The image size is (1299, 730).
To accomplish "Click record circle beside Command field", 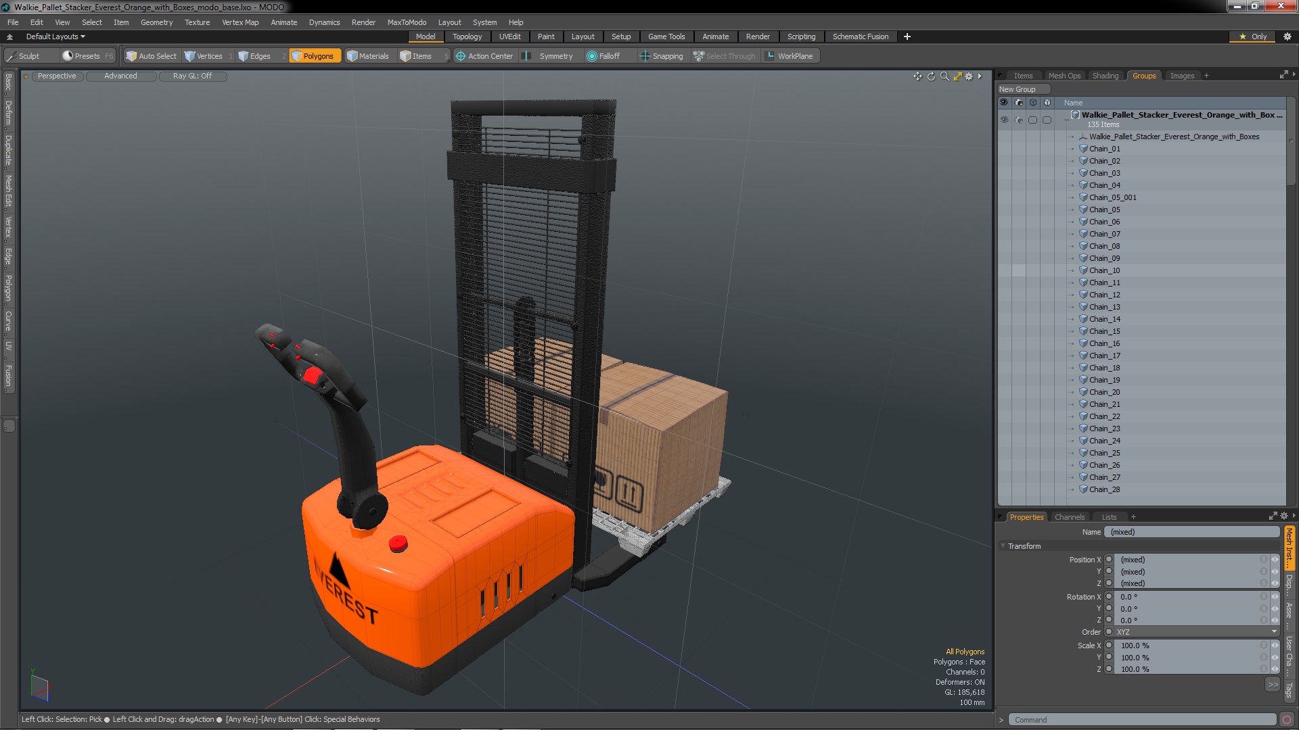I will pos(1287,720).
